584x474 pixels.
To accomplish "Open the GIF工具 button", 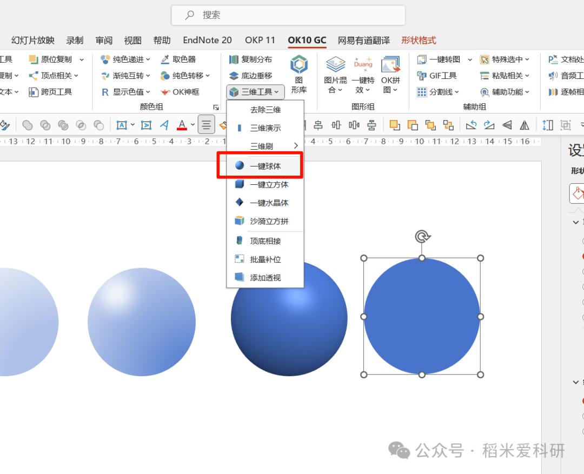I will (x=437, y=76).
